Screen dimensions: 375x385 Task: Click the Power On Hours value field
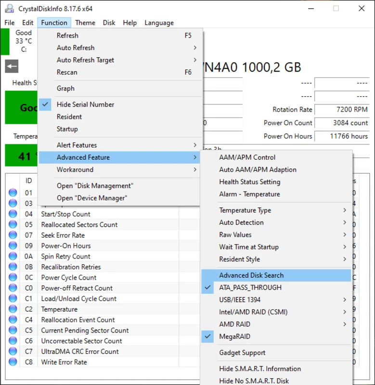342,136
